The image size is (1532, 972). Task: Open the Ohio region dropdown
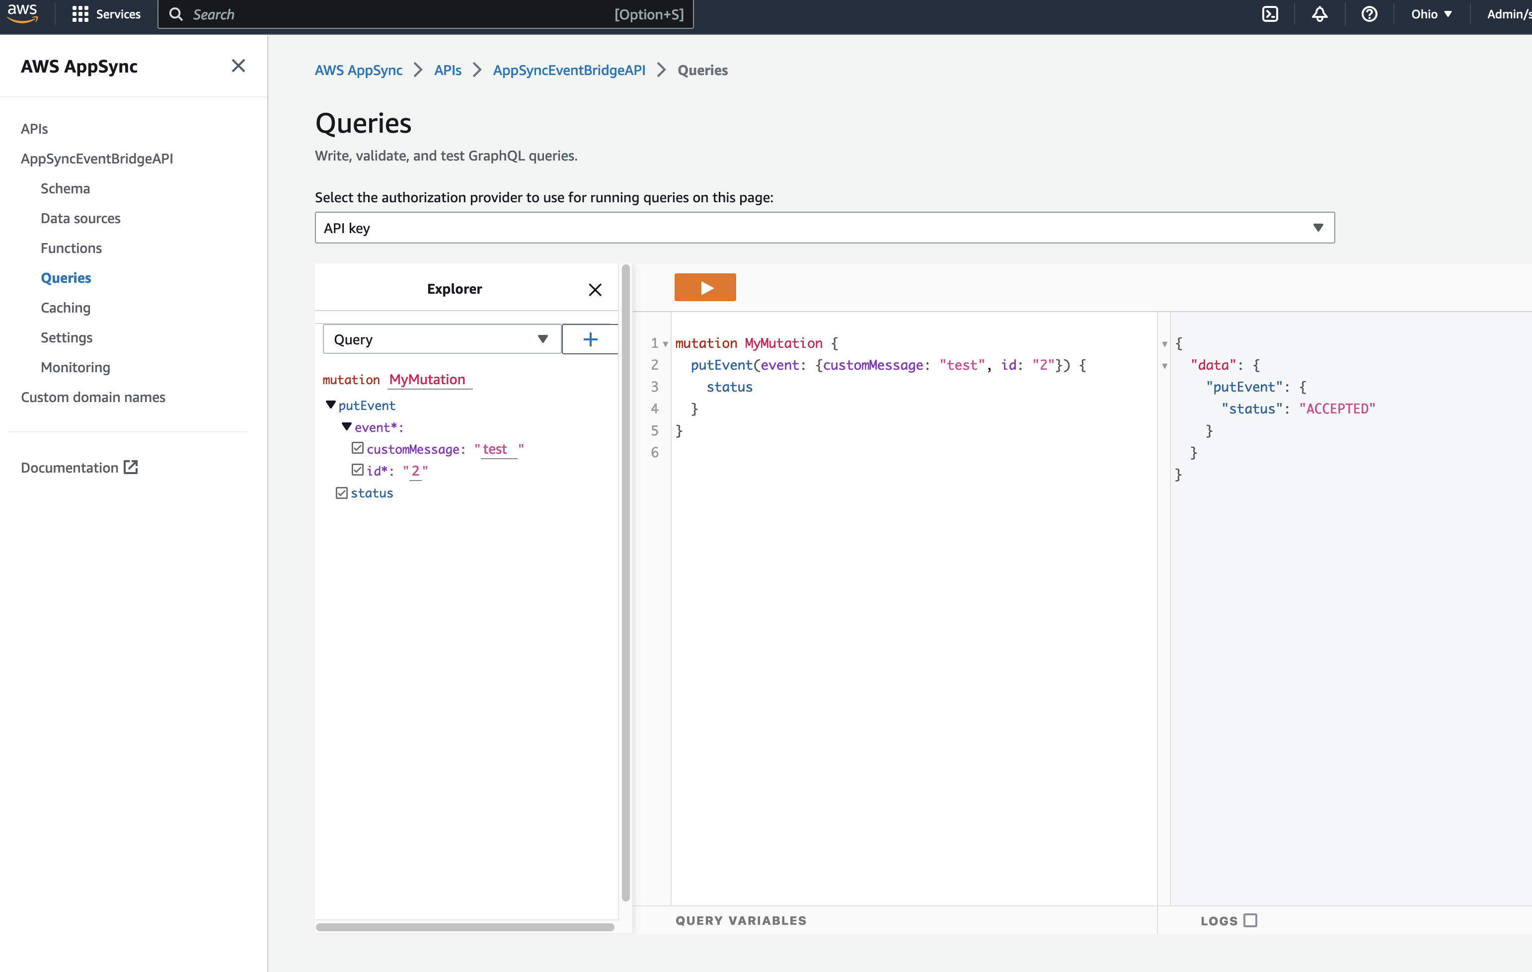(1431, 14)
